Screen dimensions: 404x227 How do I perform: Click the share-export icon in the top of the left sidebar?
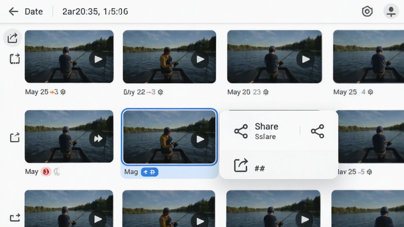coord(12,38)
